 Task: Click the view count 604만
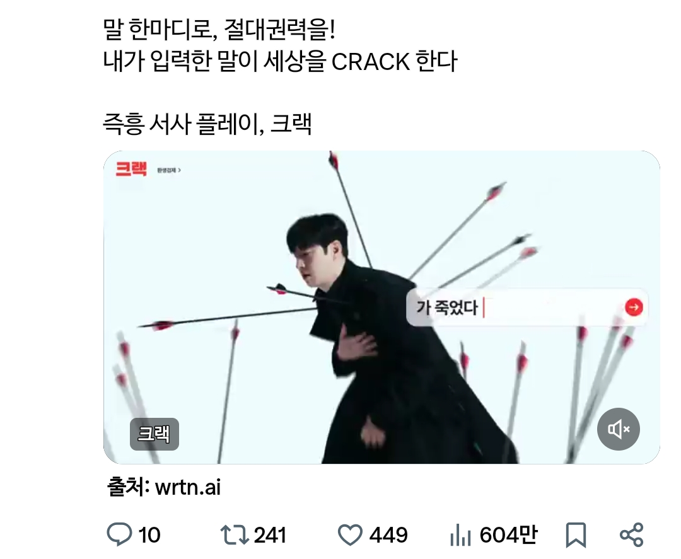click(509, 534)
